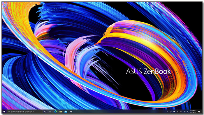Open the network status tray icon
The width and height of the screenshot is (204, 115).
(177, 112)
